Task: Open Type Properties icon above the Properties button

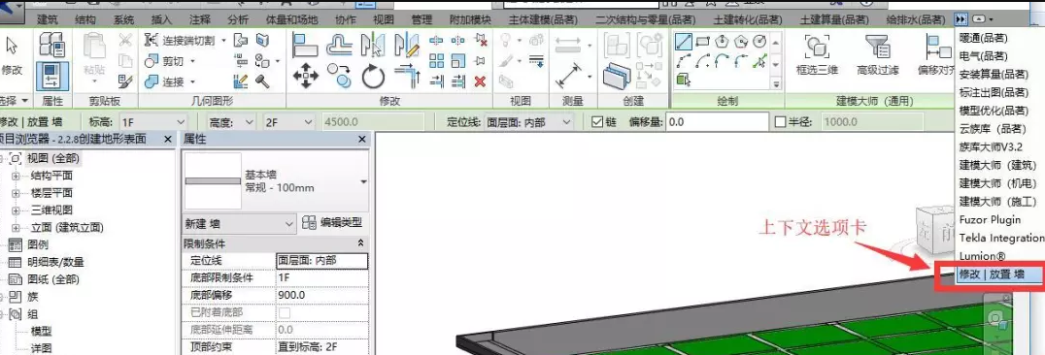Action: 51,45
